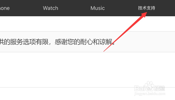Screen dimensions: 175x100
Task: Click the tail end of the red arrow
Action: tap(104, 51)
